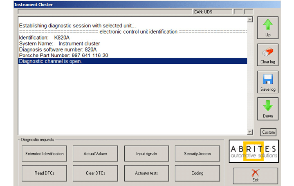Click the Clear log eraser icon
The image size is (294, 186).
coord(267,52)
